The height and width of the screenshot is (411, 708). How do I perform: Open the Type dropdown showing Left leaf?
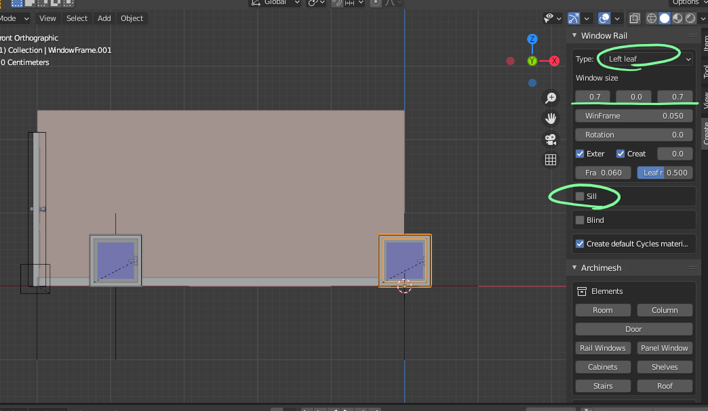(648, 59)
